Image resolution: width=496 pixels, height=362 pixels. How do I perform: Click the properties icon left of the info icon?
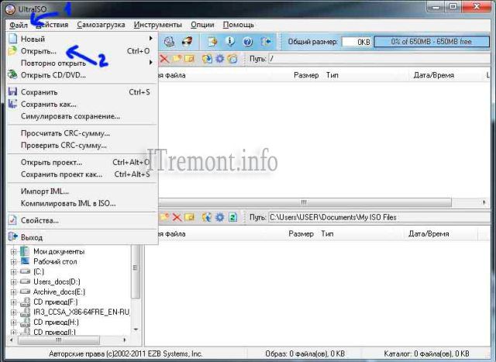pos(212,42)
